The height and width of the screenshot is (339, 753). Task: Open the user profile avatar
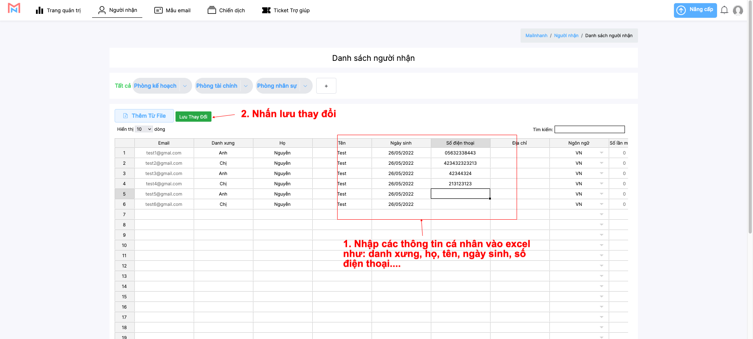(738, 10)
